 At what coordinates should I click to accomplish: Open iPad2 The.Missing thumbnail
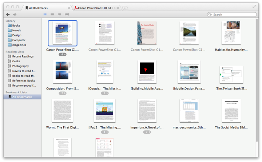105,111
